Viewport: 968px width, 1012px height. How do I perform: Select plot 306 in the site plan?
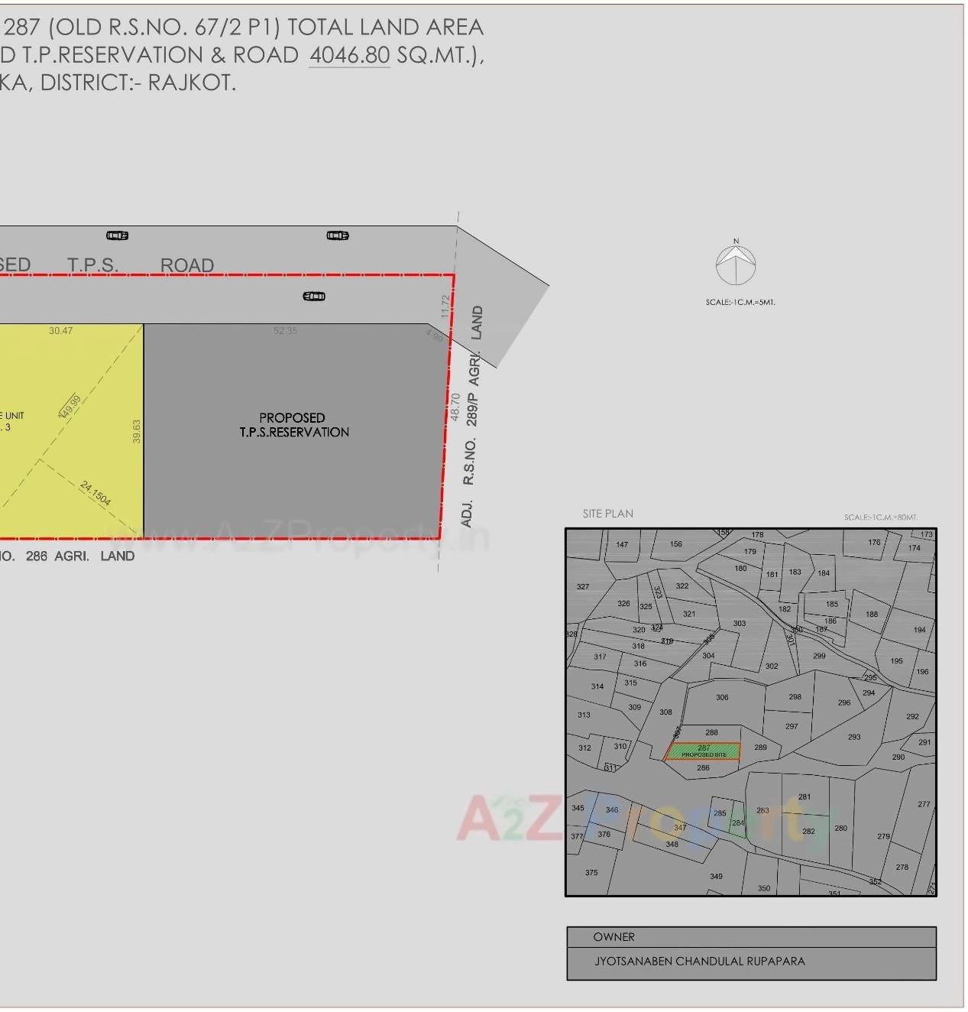point(722,697)
